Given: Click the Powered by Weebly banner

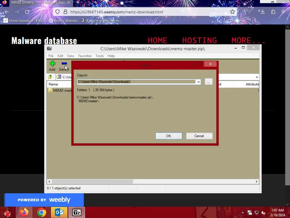Looking at the screenshot, I should pos(44,200).
